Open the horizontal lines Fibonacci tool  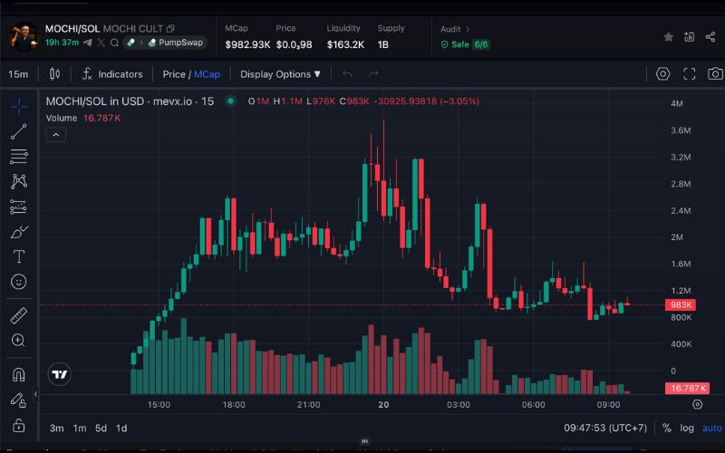pos(18,157)
